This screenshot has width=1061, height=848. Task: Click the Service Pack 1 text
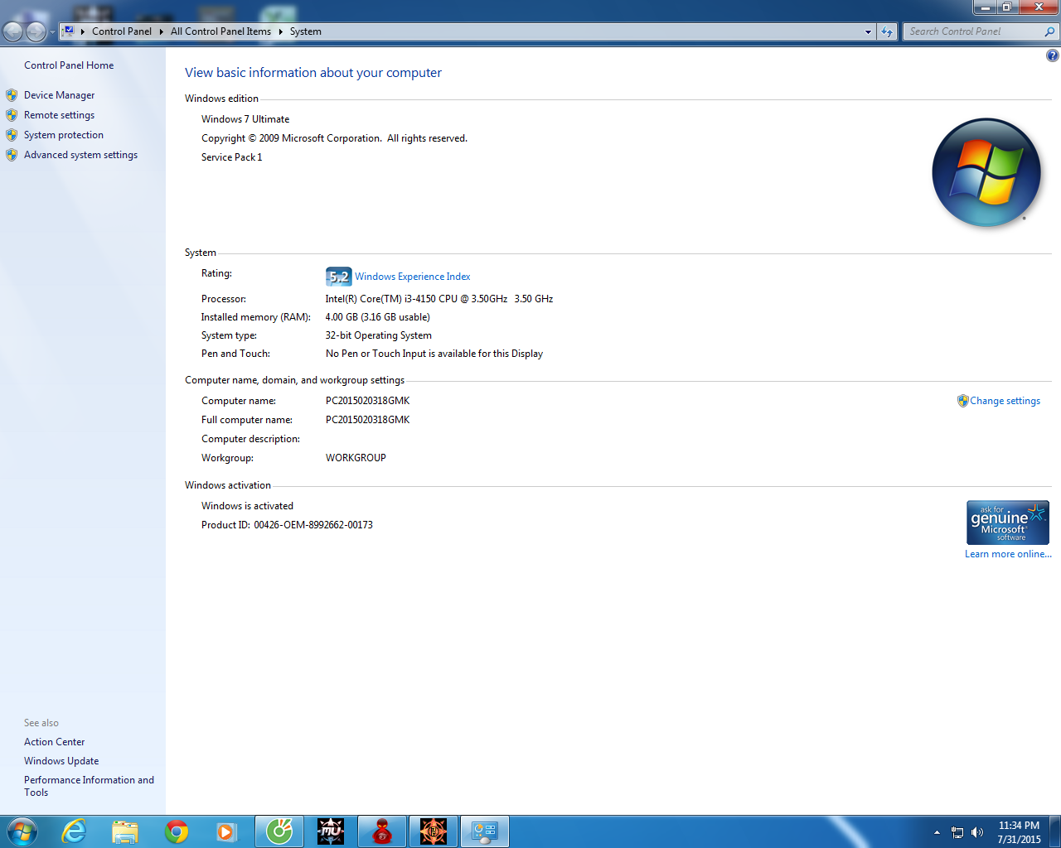(x=231, y=157)
